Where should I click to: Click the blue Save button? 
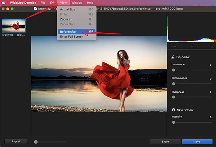coord(197,142)
